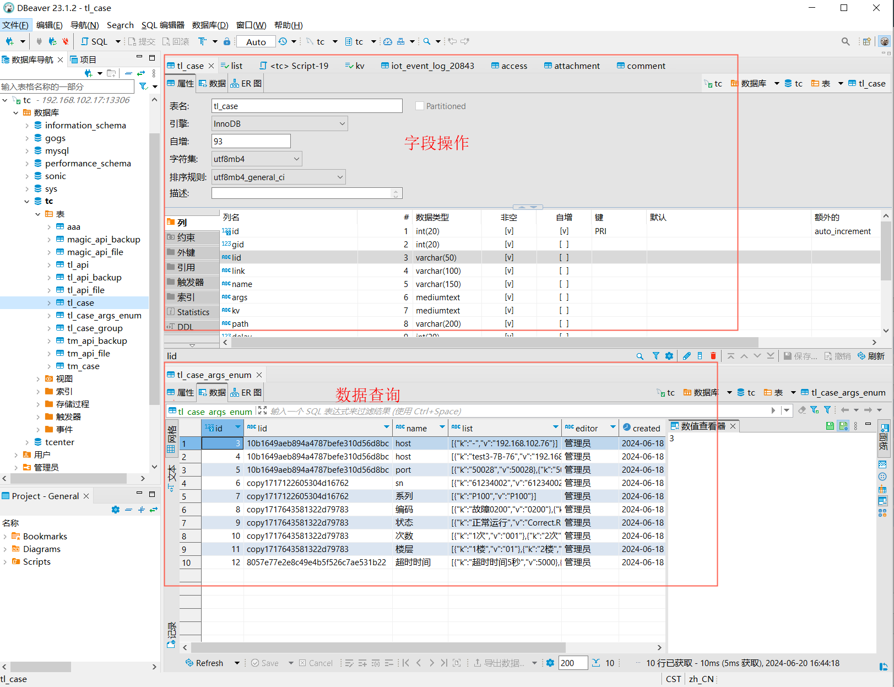Select the 约束 constraints section

click(x=192, y=237)
